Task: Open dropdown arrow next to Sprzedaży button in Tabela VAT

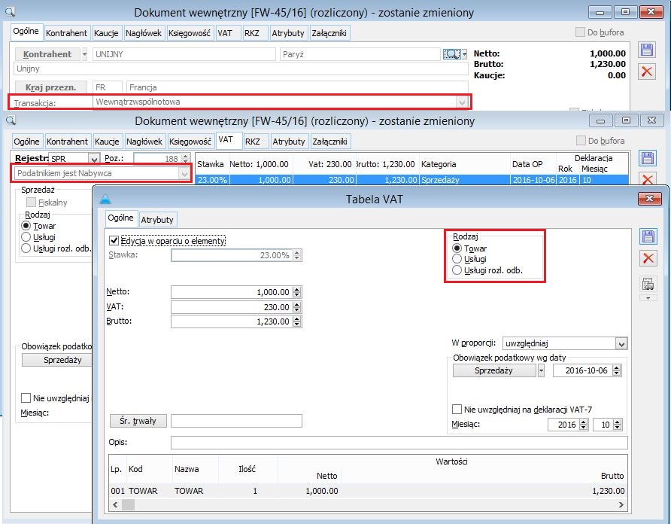Action: click(x=541, y=370)
